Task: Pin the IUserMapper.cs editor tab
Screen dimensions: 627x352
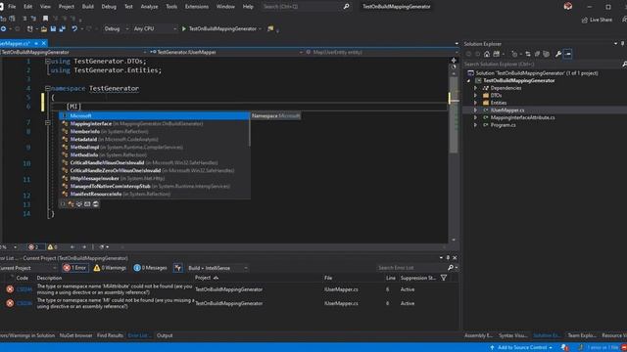Action: (36, 43)
